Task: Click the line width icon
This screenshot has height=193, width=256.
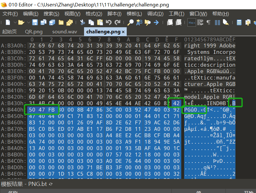Action: [200, 22]
